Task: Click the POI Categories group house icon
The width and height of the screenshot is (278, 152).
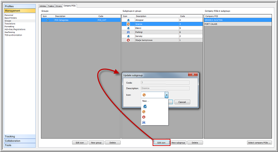Action: click(47, 20)
